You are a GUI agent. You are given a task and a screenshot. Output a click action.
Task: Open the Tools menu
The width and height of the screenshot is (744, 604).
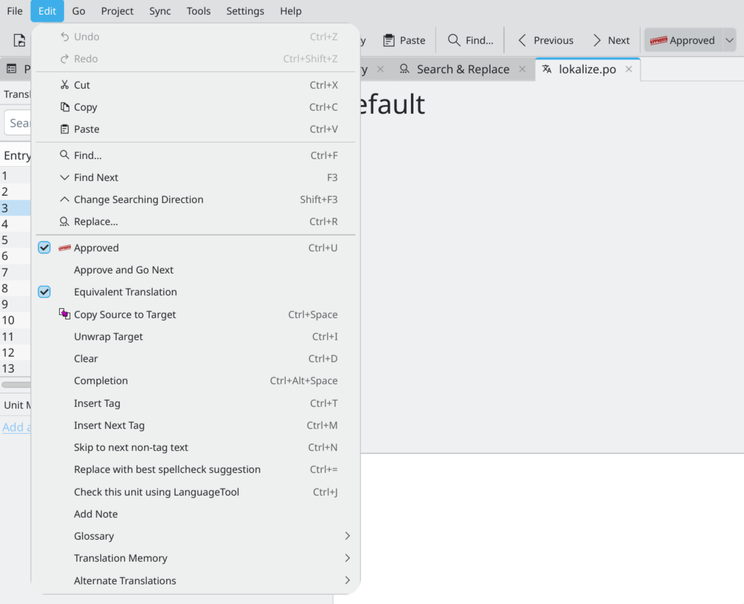[x=198, y=11]
